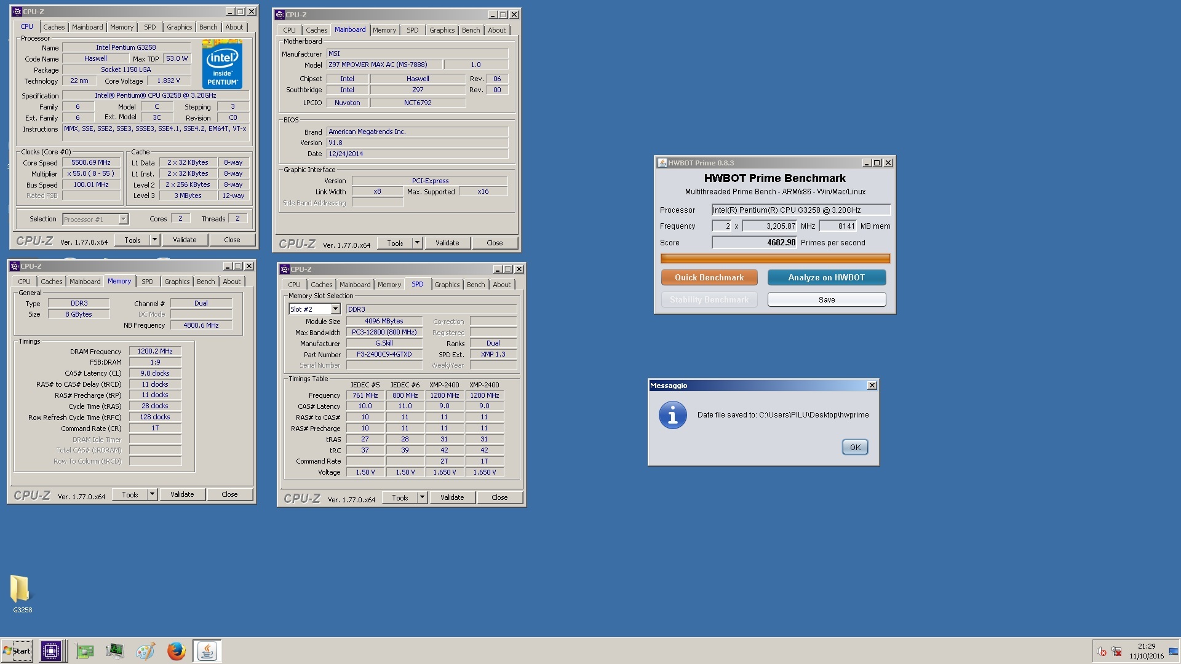Launch Paint from the taskbar

[145, 650]
